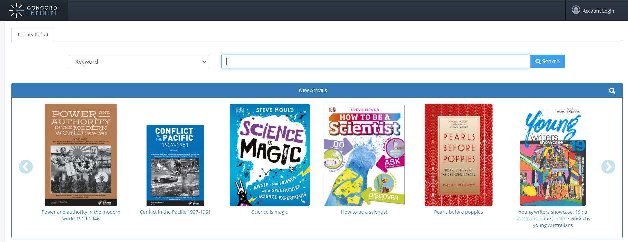Select the 'How to Be a Scientist' cover

tap(364, 155)
